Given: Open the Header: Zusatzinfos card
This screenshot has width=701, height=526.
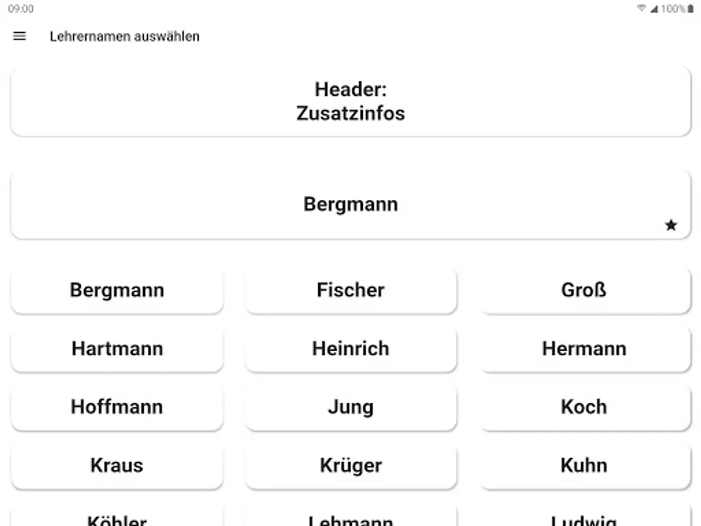Looking at the screenshot, I should [350, 101].
